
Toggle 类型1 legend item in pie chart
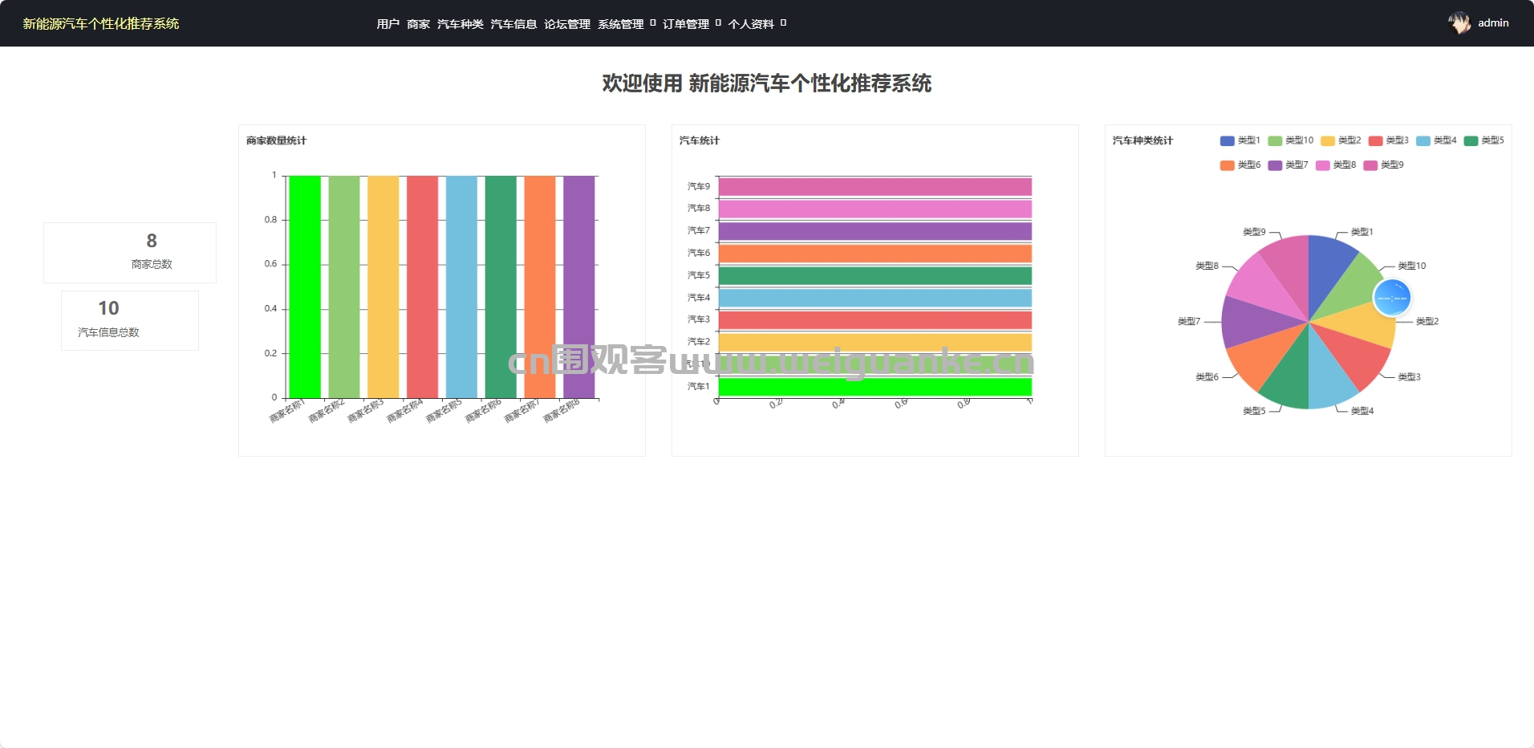(1240, 140)
